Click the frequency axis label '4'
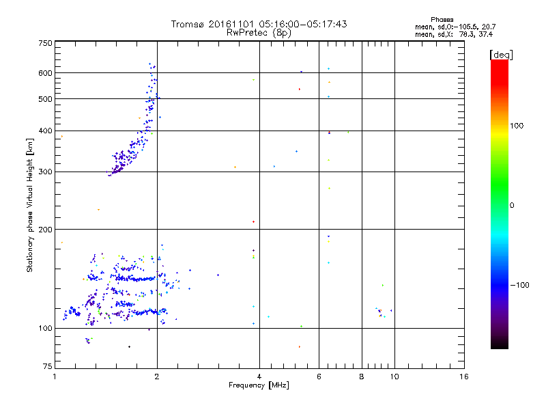This screenshot has height=410, width=546. (x=259, y=377)
